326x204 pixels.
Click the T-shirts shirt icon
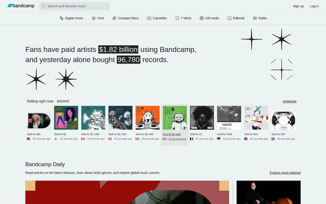pyautogui.click(x=177, y=18)
